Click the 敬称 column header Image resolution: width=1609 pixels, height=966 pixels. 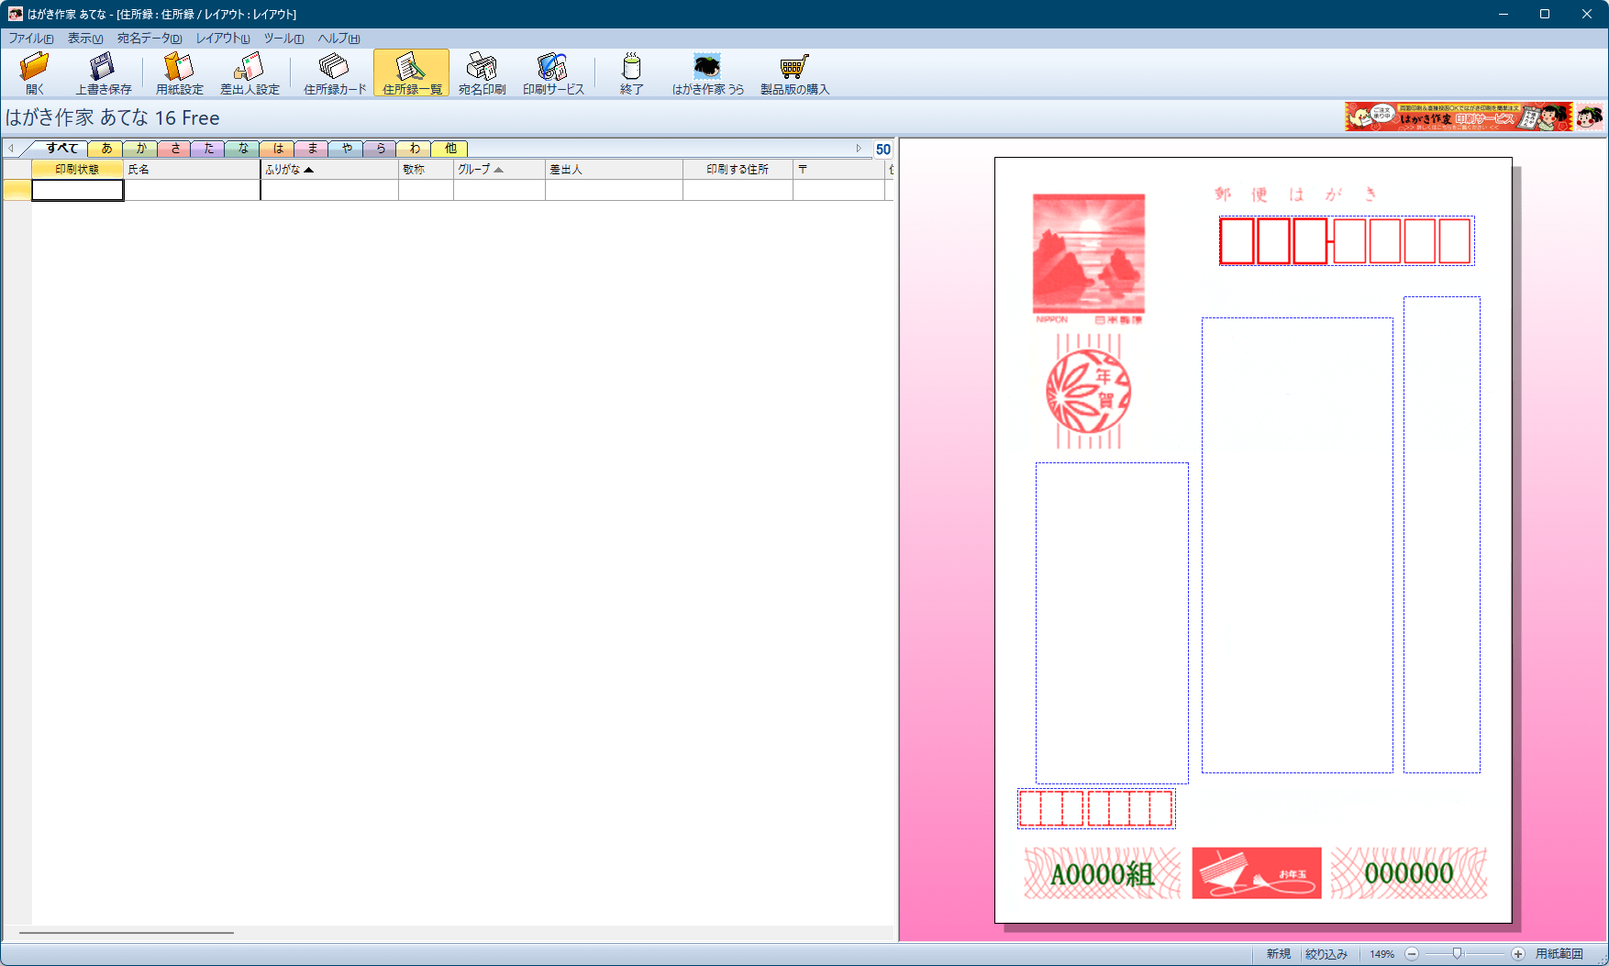426,170
